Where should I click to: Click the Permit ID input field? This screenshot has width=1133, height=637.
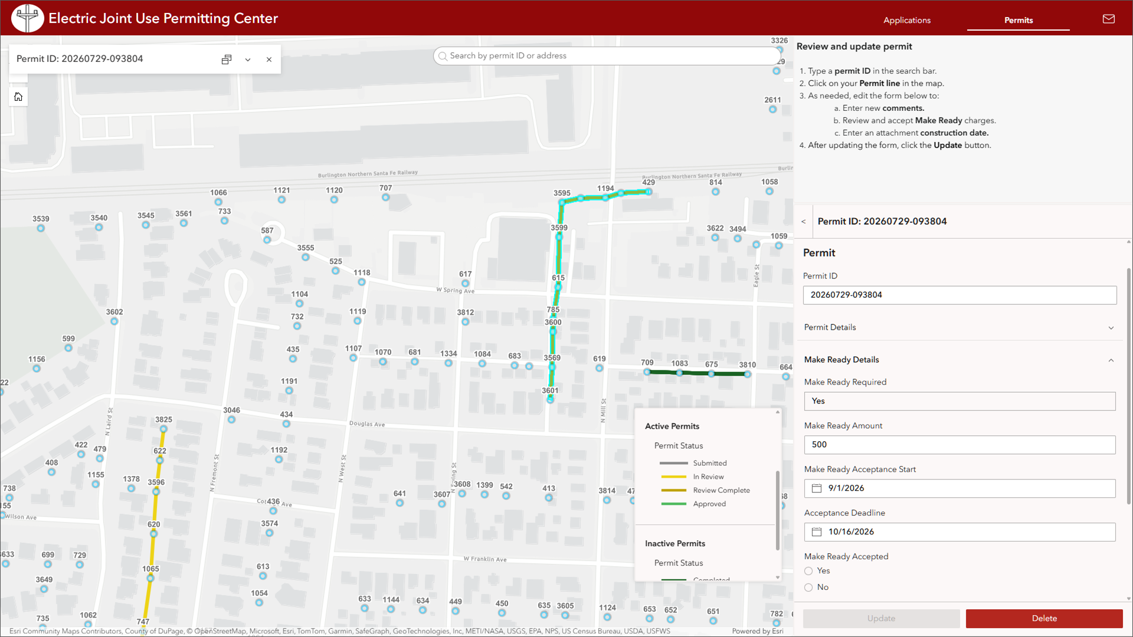[x=960, y=295]
